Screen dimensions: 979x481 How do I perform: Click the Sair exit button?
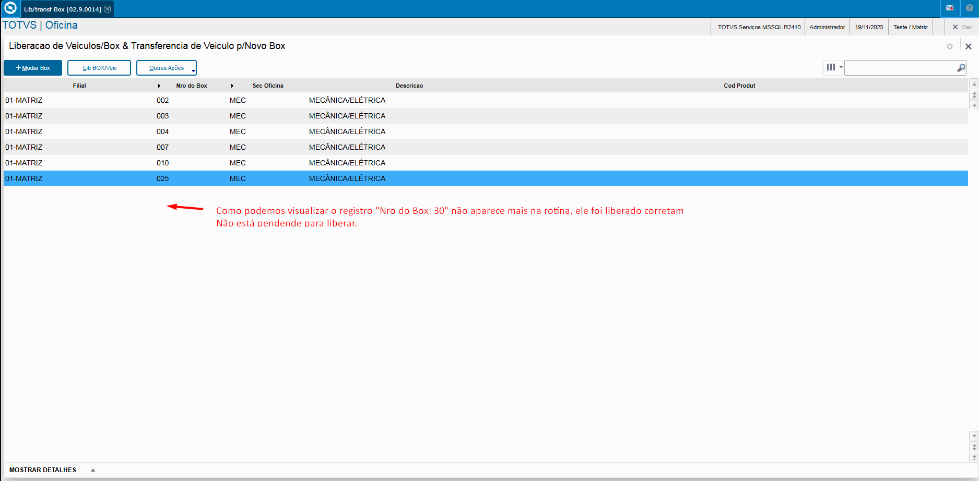coord(962,27)
